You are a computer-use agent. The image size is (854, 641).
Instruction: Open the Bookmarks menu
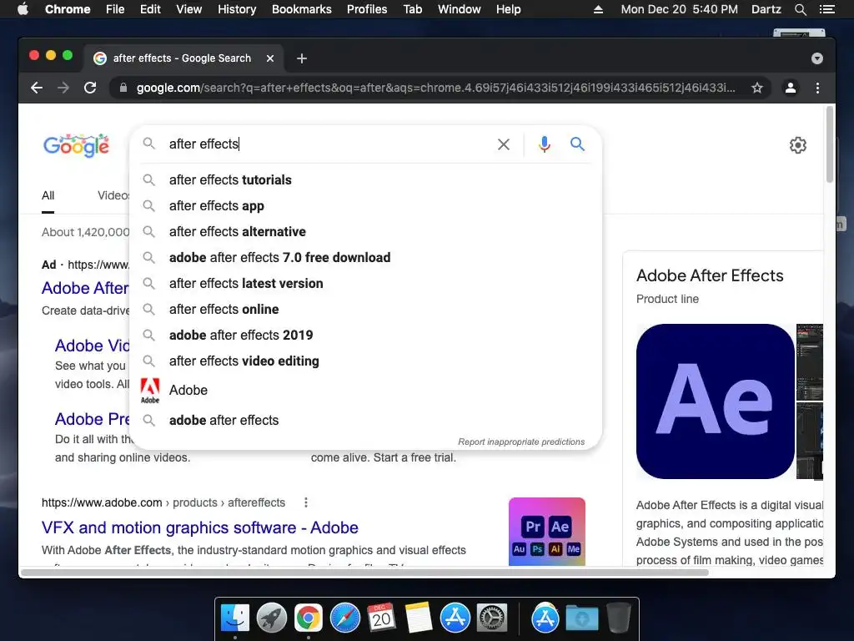tap(302, 9)
